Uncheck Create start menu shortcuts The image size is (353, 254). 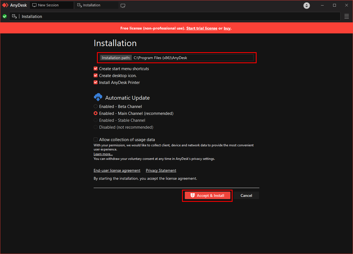[x=96, y=69]
